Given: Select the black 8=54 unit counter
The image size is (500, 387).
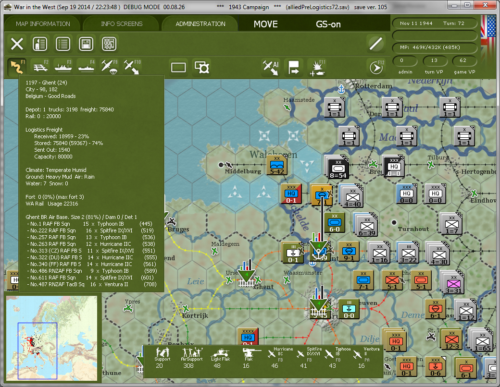Looking at the screenshot, I should click(x=337, y=168).
